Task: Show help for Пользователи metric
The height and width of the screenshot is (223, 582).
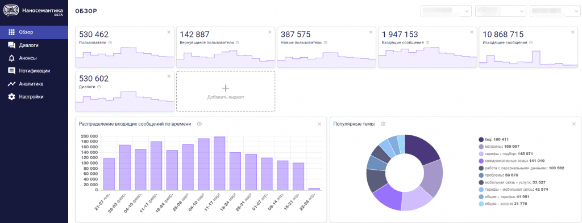Action: pos(110,42)
